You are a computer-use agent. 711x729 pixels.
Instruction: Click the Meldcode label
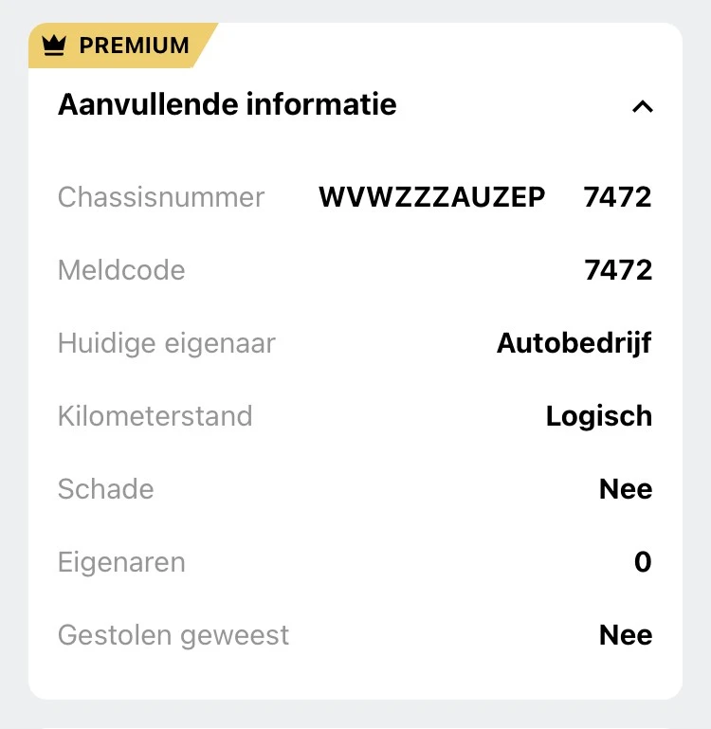click(x=121, y=270)
